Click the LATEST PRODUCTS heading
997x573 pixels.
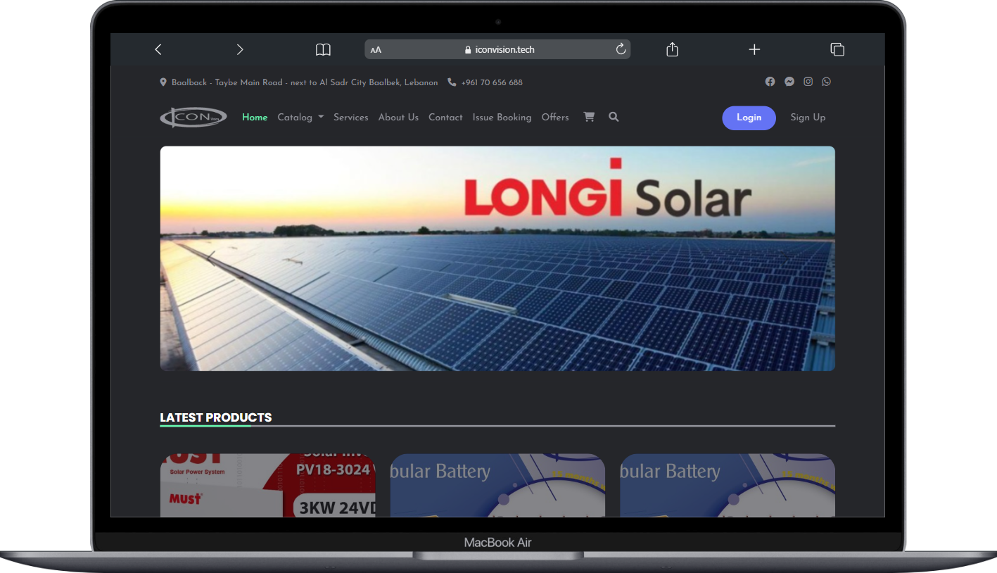pyautogui.click(x=216, y=417)
